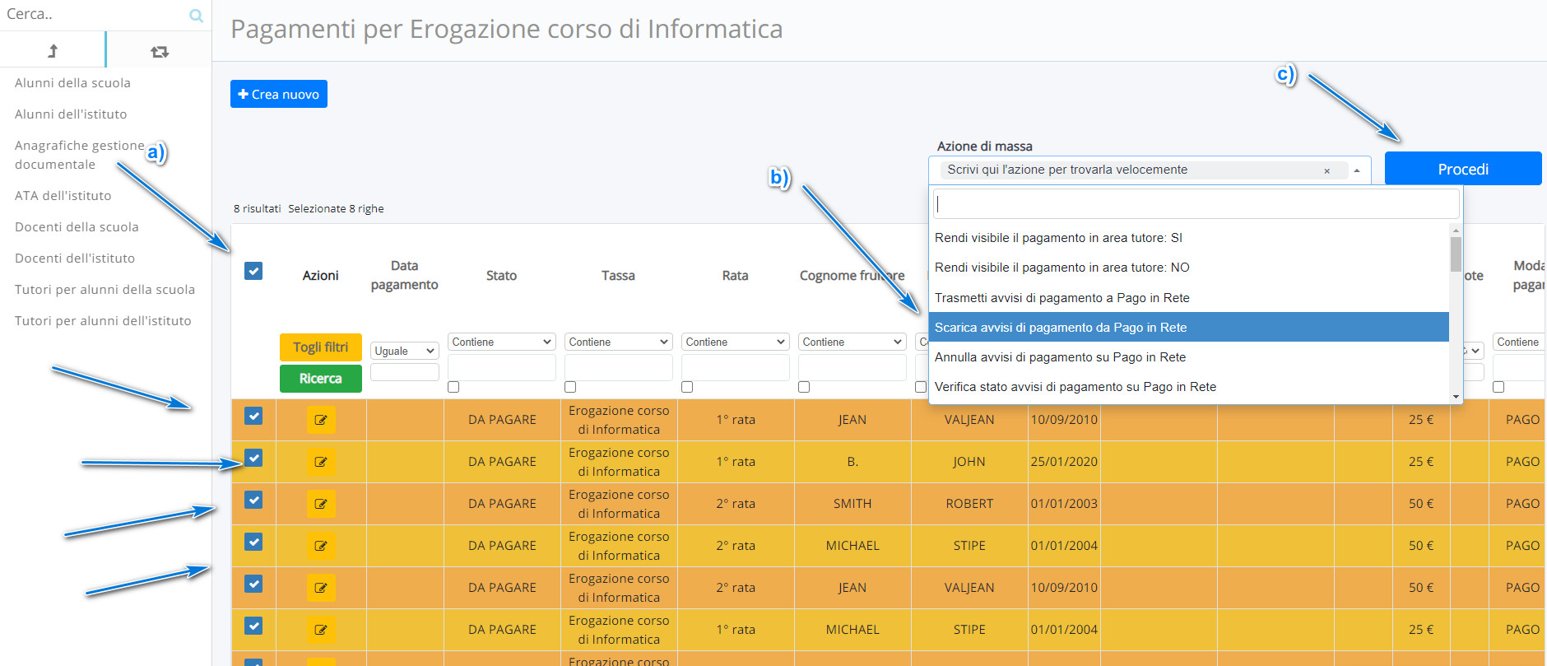
Task: Edit the MICHAEL STIPE 1° rata payment
Action: (321, 630)
